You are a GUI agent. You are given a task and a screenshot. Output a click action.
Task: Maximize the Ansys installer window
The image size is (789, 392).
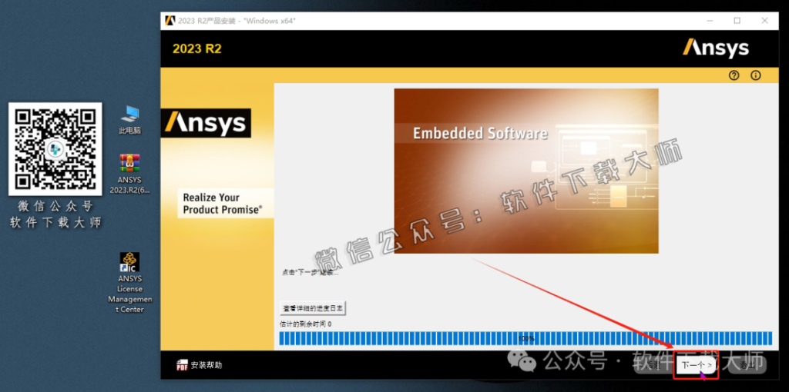[737, 21]
